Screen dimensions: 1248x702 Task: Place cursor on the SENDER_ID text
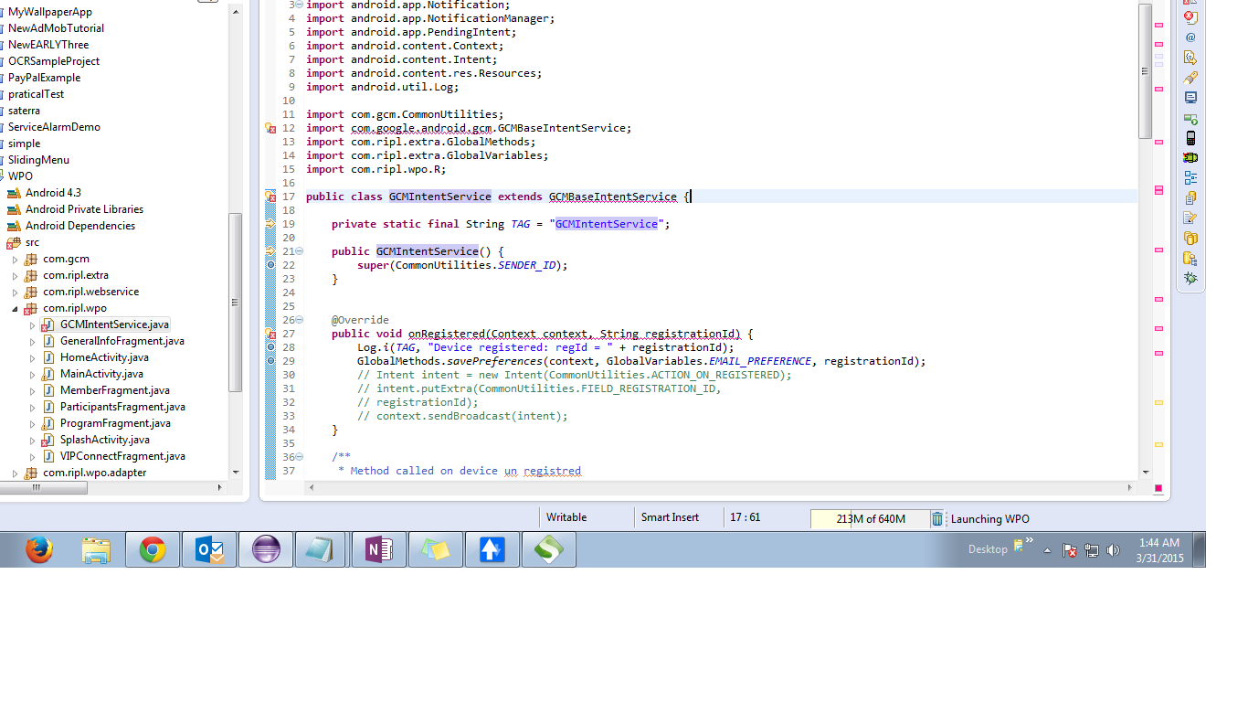527,265
